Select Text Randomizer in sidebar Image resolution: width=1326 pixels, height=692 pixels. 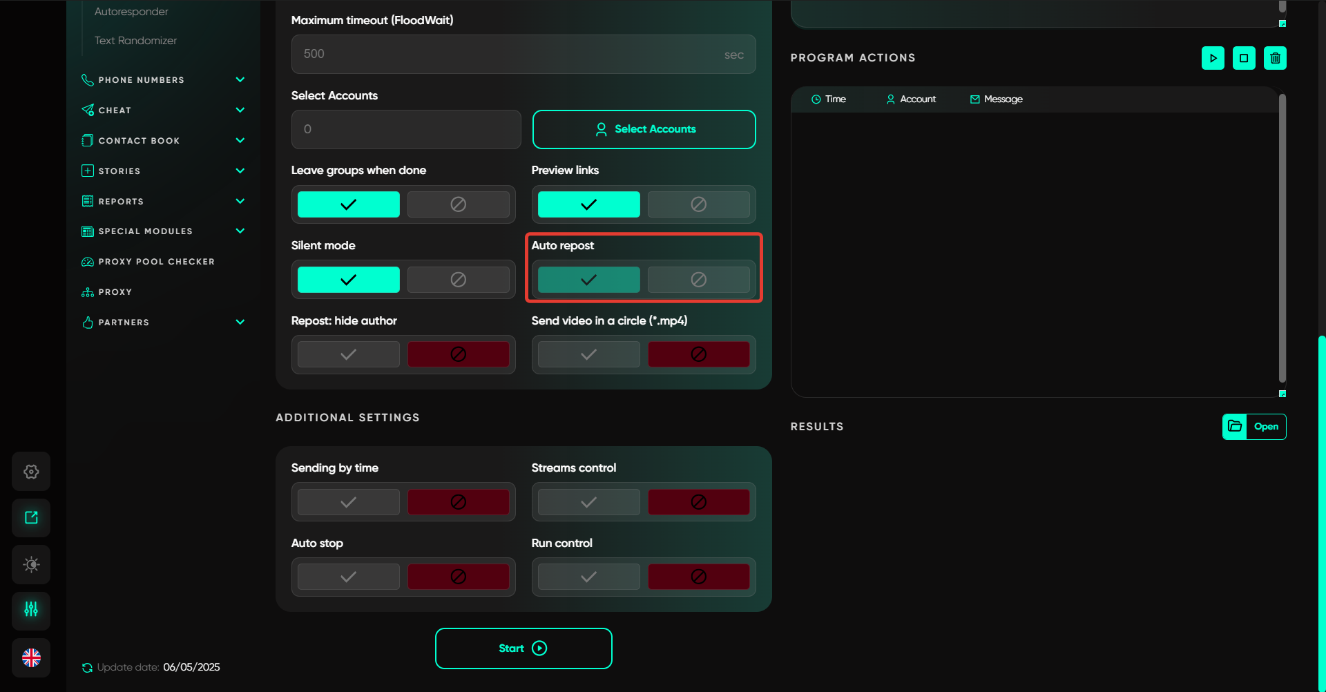coord(135,41)
